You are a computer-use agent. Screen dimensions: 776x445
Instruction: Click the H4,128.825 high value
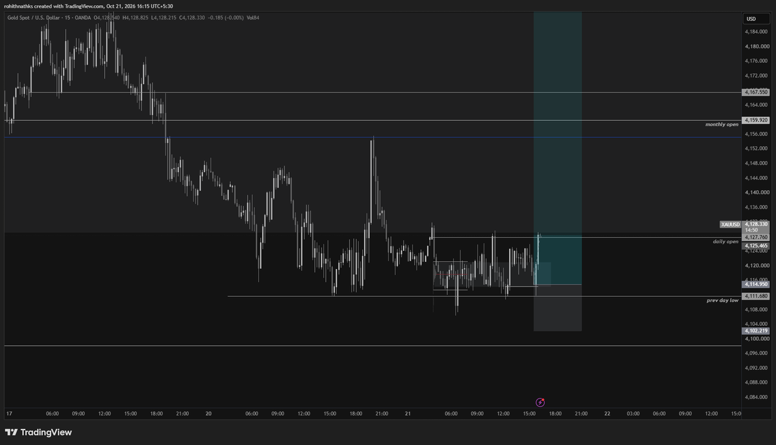click(x=135, y=17)
